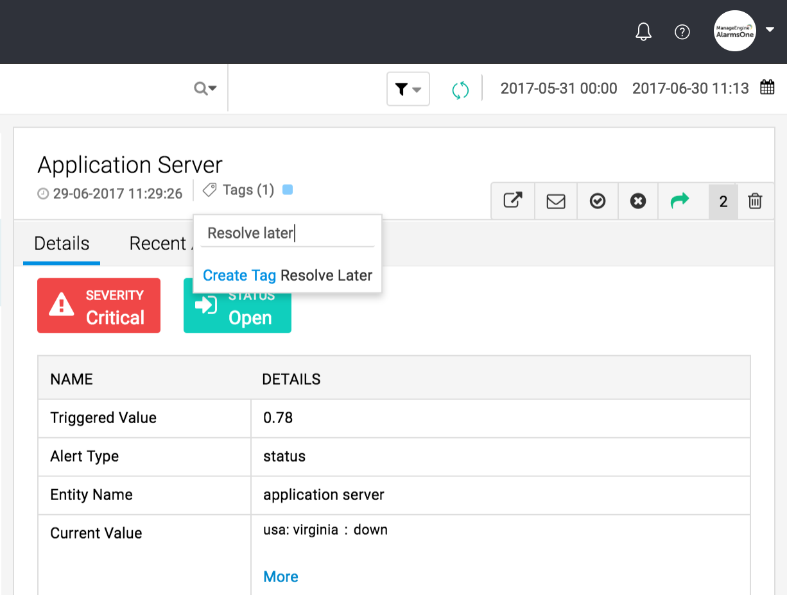Click the More link in Current Value
The image size is (787, 595).
click(281, 576)
